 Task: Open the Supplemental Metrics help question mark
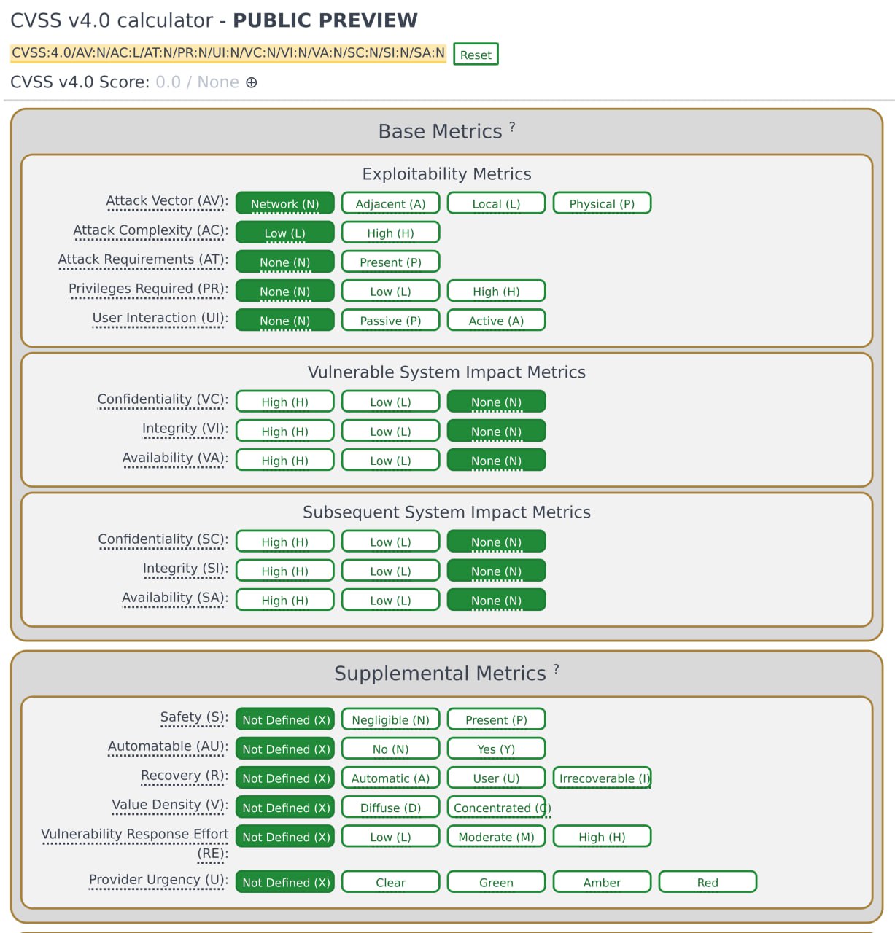[x=556, y=668]
